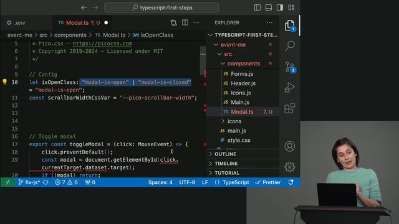
Task: Open Source Control view with 3 changes
Action: click(289, 67)
